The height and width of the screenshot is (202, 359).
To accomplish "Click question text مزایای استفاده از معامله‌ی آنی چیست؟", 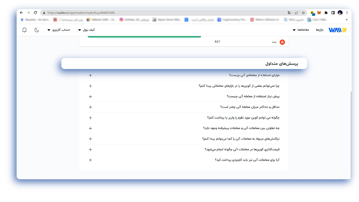I will (254, 75).
